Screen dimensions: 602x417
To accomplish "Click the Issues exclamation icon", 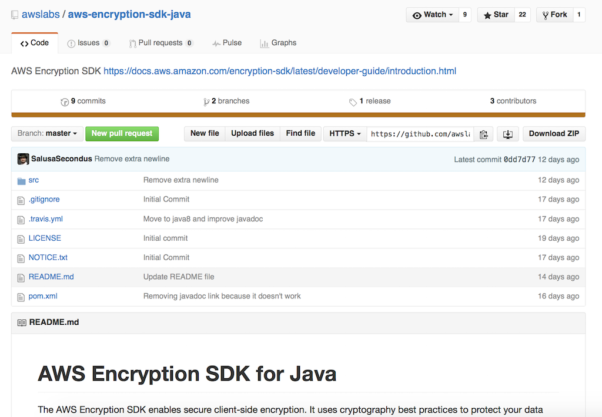I will point(71,43).
